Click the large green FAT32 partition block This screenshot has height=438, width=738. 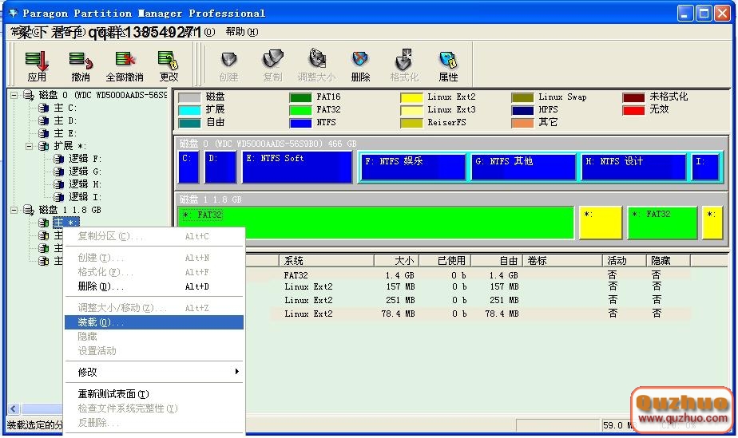(x=375, y=223)
